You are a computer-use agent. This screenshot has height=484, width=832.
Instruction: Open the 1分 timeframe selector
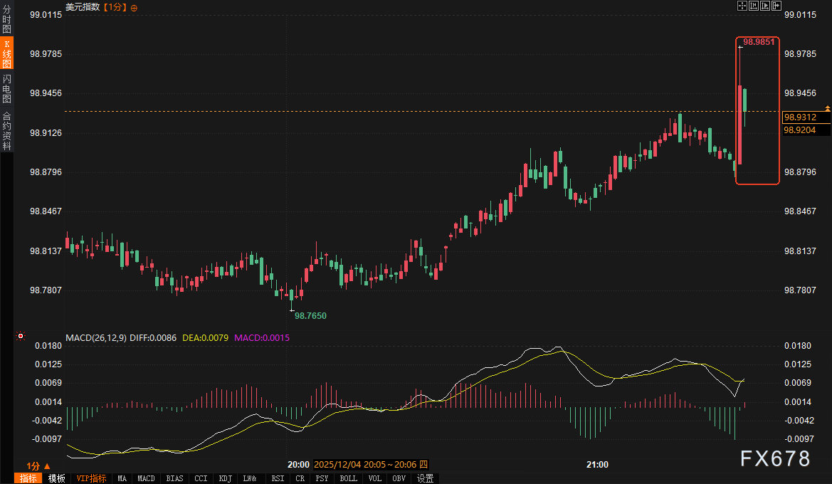coord(38,465)
